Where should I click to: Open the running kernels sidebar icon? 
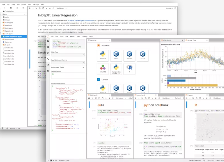48,47
